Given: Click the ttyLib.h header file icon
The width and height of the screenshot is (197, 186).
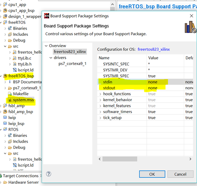Looking at the screenshot, I should pos(15,64).
